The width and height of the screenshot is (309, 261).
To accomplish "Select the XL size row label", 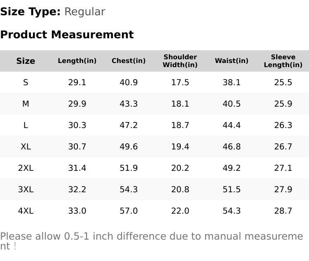I will [26, 147].
